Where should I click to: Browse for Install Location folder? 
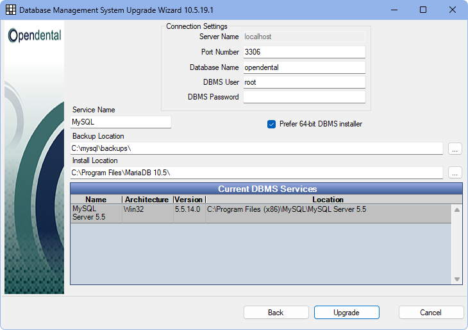point(455,173)
